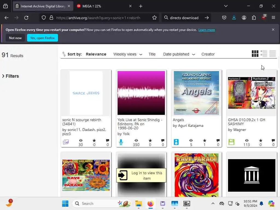Image resolution: width=280 pixels, height=210 pixels.
Task: Click the archive.org address bar
Action: click(98, 18)
